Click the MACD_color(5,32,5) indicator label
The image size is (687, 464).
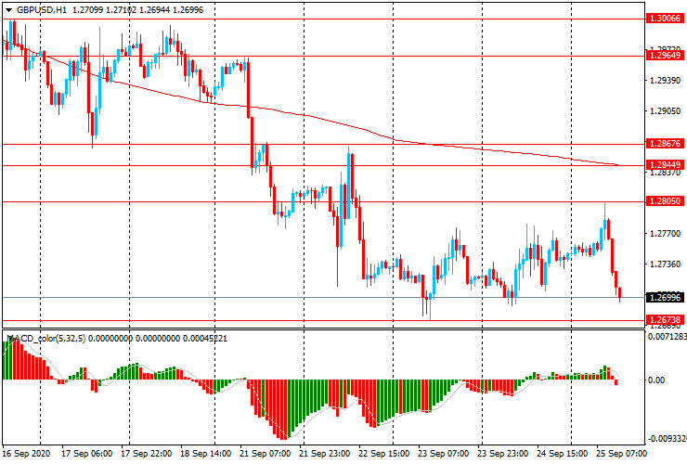tap(46, 338)
